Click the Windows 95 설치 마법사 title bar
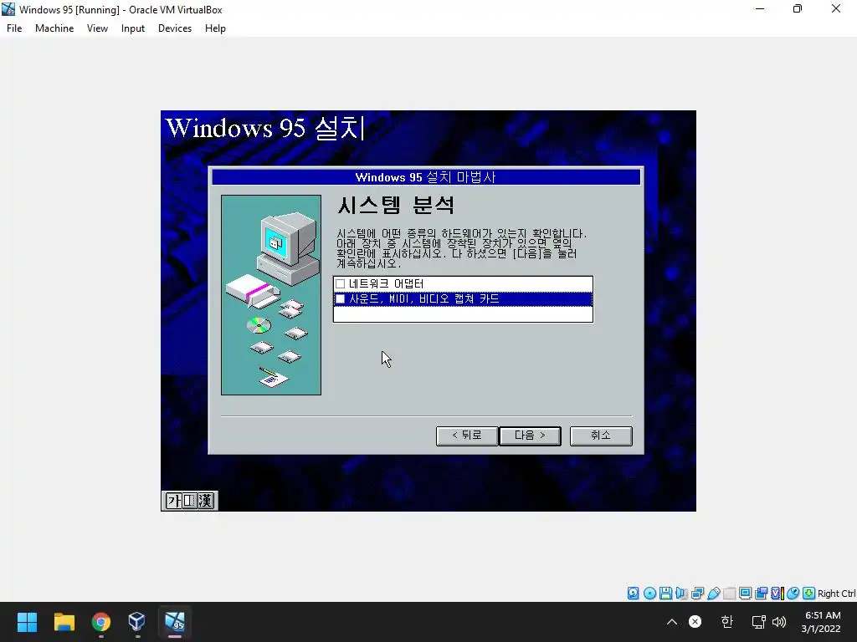The image size is (857, 642). [x=426, y=177]
